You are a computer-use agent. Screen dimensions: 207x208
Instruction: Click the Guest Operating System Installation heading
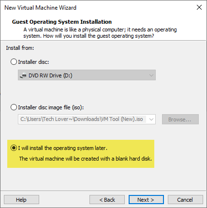(x=62, y=22)
